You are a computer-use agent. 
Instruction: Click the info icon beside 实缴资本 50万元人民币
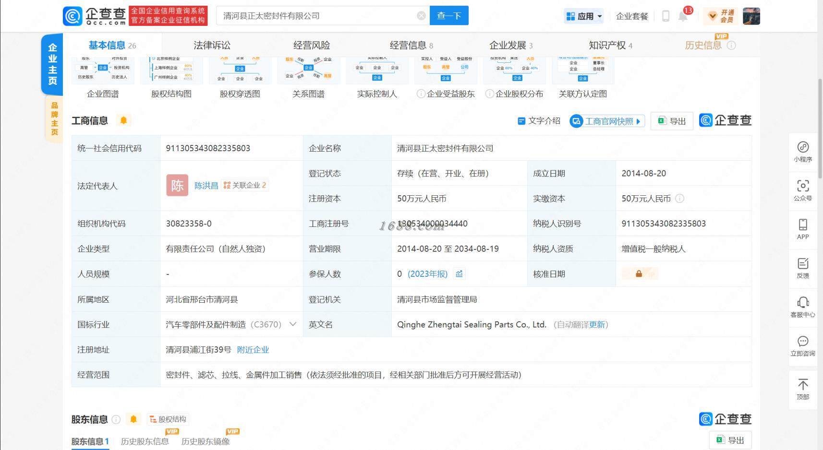pos(679,199)
